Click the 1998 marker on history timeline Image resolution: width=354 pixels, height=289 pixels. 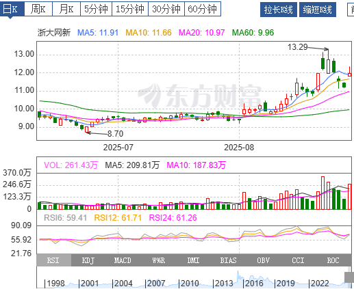[x=55, y=284]
